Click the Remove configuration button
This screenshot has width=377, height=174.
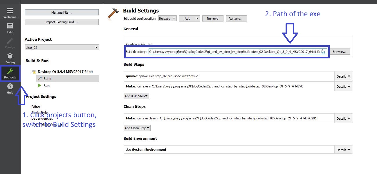click(212, 19)
